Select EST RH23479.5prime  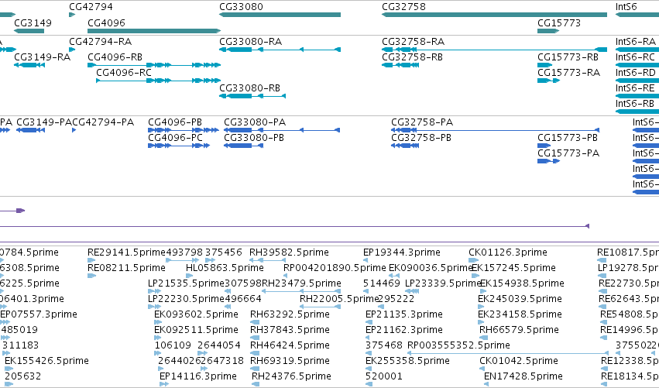tap(301, 291)
